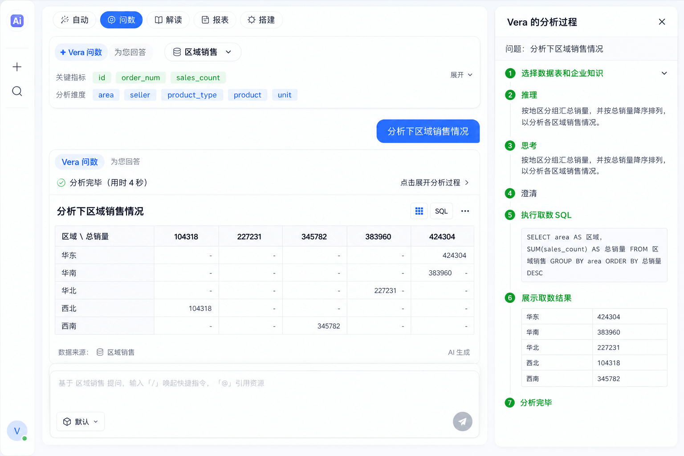Click the plus icon to start new chat
This screenshot has width=684, height=456.
click(x=17, y=67)
